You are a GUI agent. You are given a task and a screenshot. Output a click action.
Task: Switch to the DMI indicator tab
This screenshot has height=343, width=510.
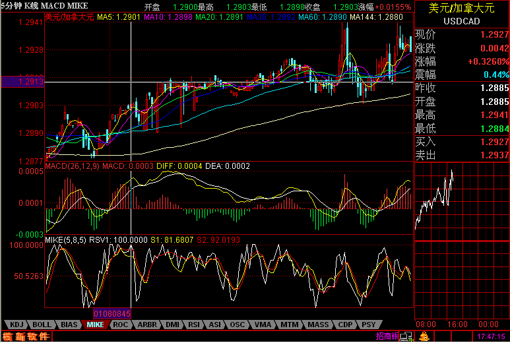click(172, 325)
